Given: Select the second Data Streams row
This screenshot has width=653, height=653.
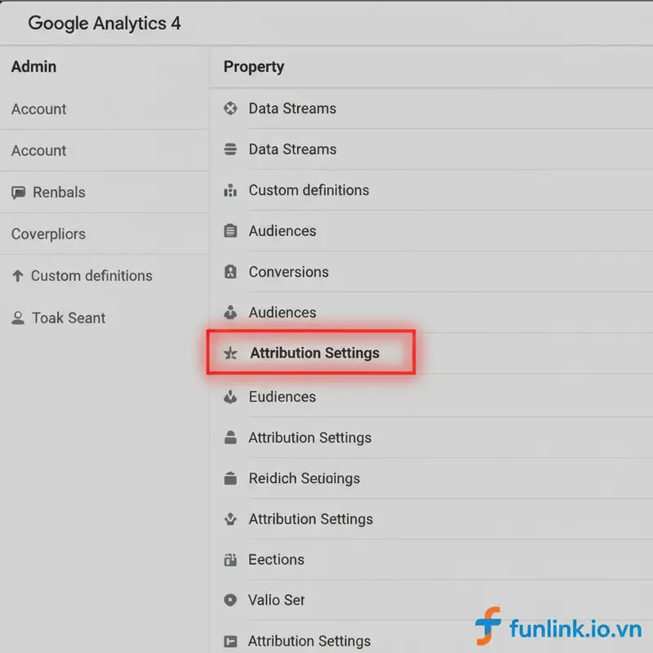Looking at the screenshot, I should click(292, 149).
